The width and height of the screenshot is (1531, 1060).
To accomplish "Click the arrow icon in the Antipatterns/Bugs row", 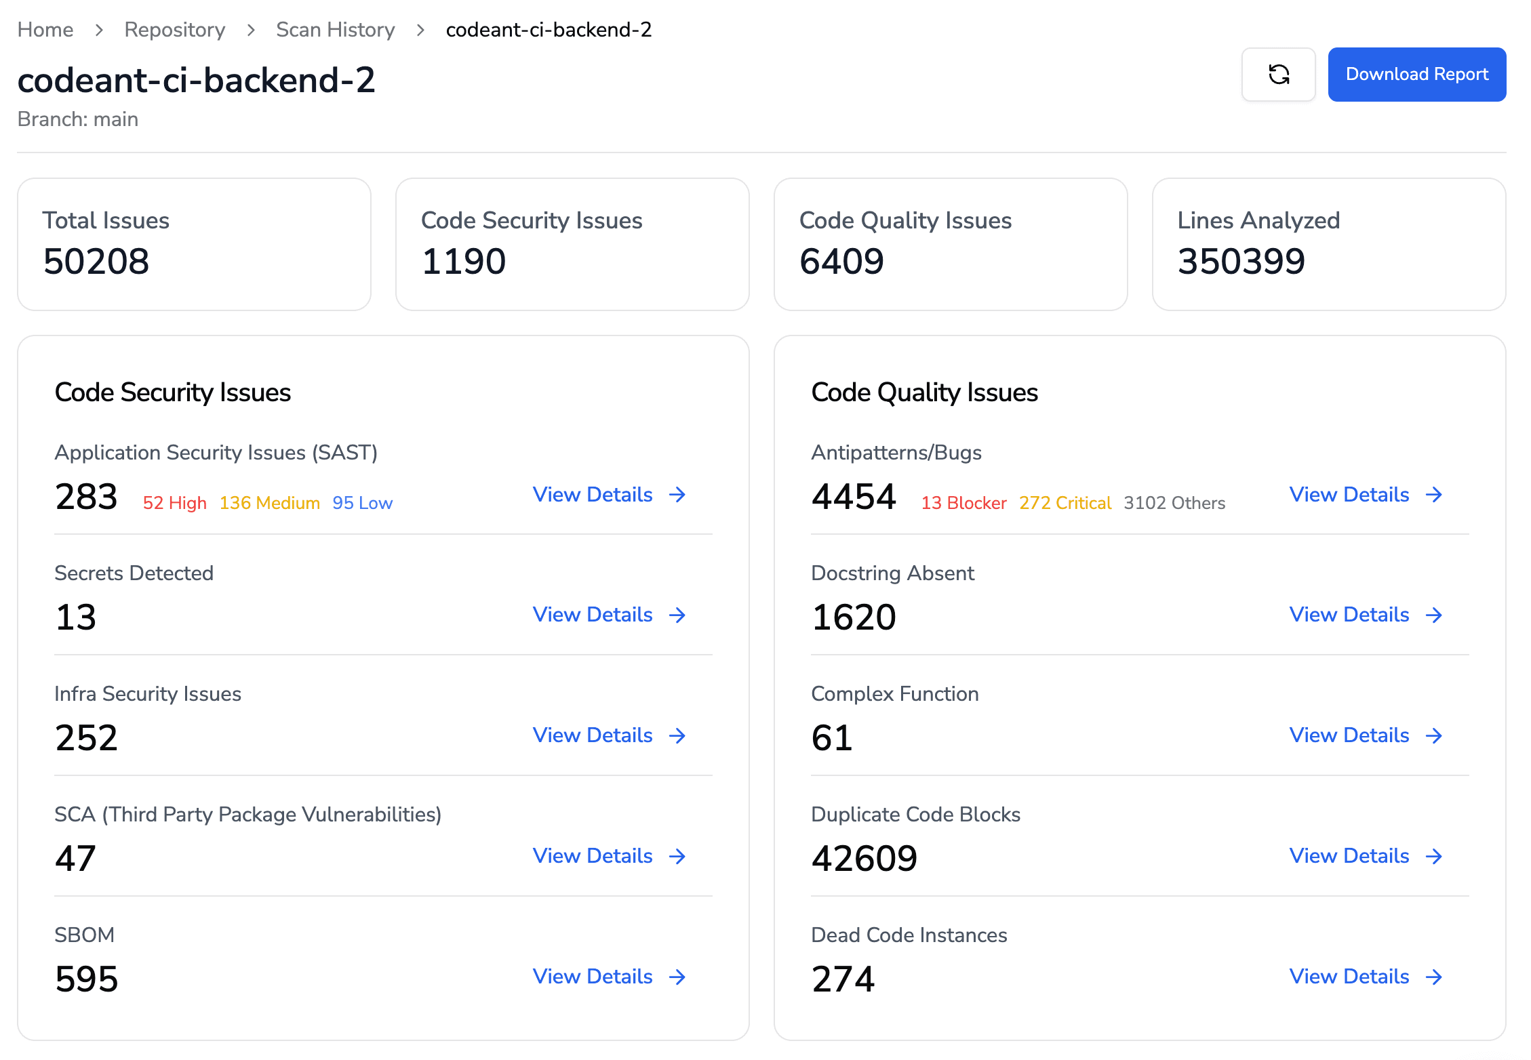I will coord(1434,495).
